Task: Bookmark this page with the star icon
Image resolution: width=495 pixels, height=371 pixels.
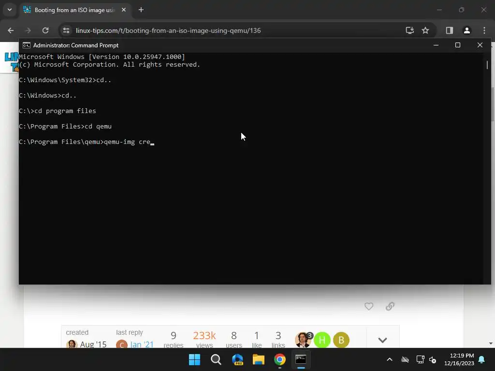Action: 425,30
